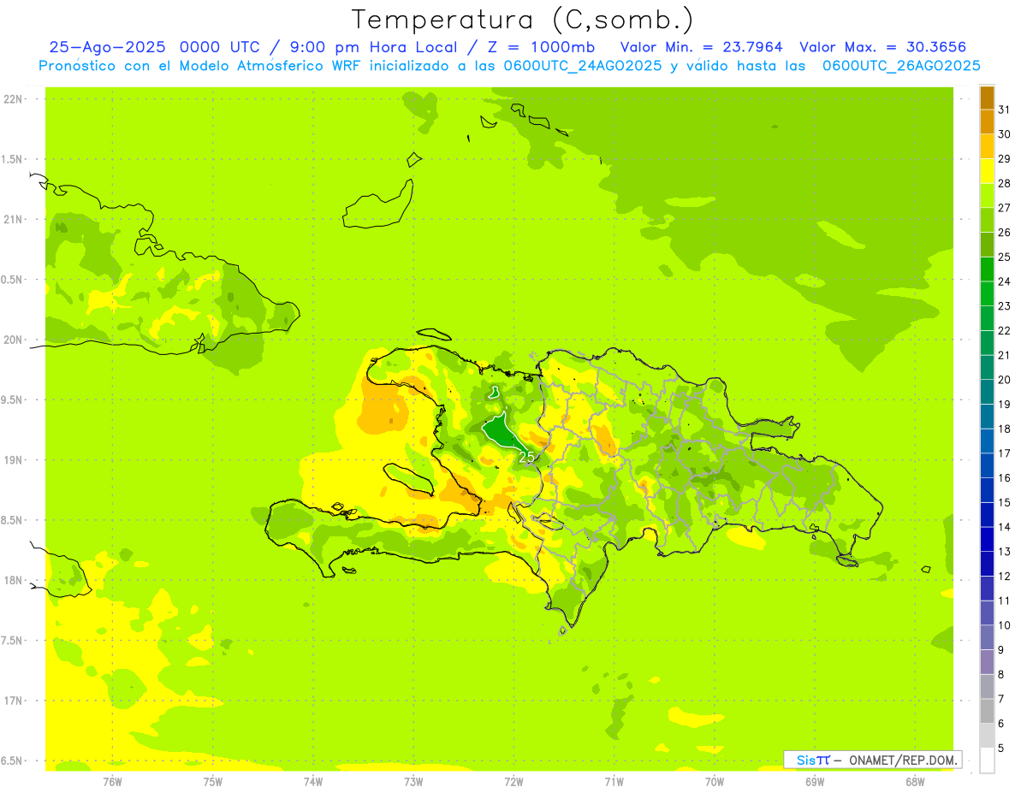The width and height of the screenshot is (1027, 793).
Task: Select the date text "25-Ago-2025 0000 UTC"
Action: coord(155,47)
